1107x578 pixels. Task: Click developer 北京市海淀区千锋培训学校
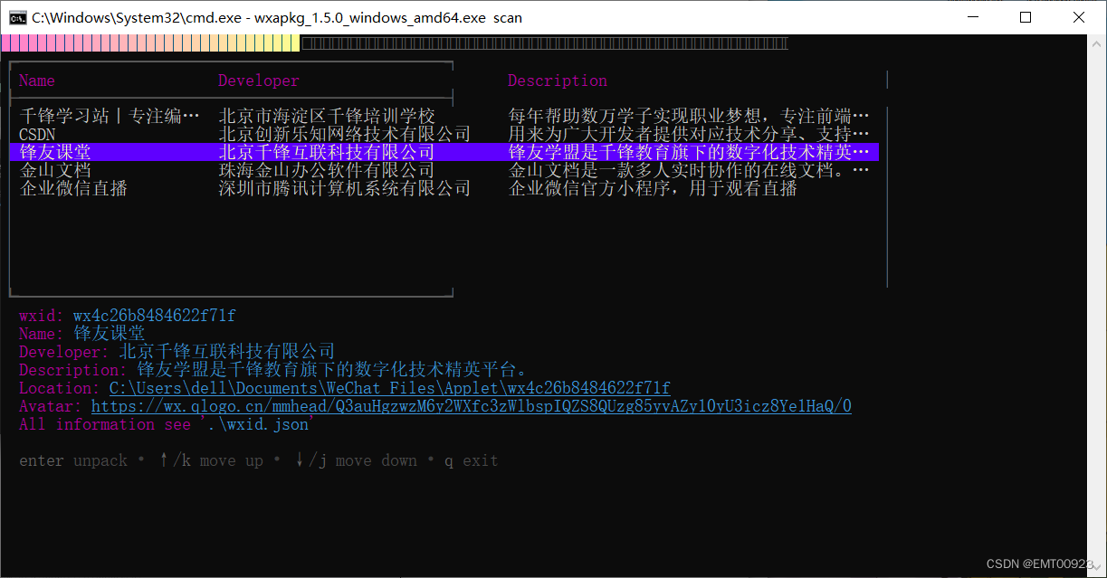tap(327, 116)
